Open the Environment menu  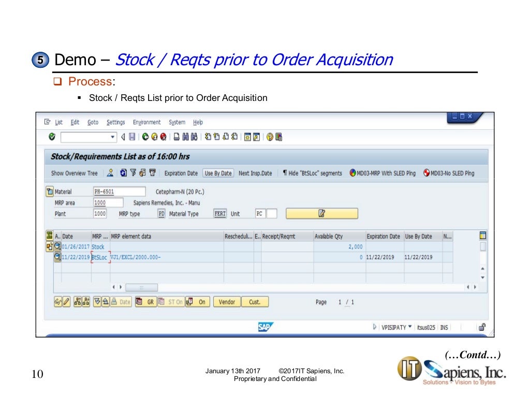[146, 122]
